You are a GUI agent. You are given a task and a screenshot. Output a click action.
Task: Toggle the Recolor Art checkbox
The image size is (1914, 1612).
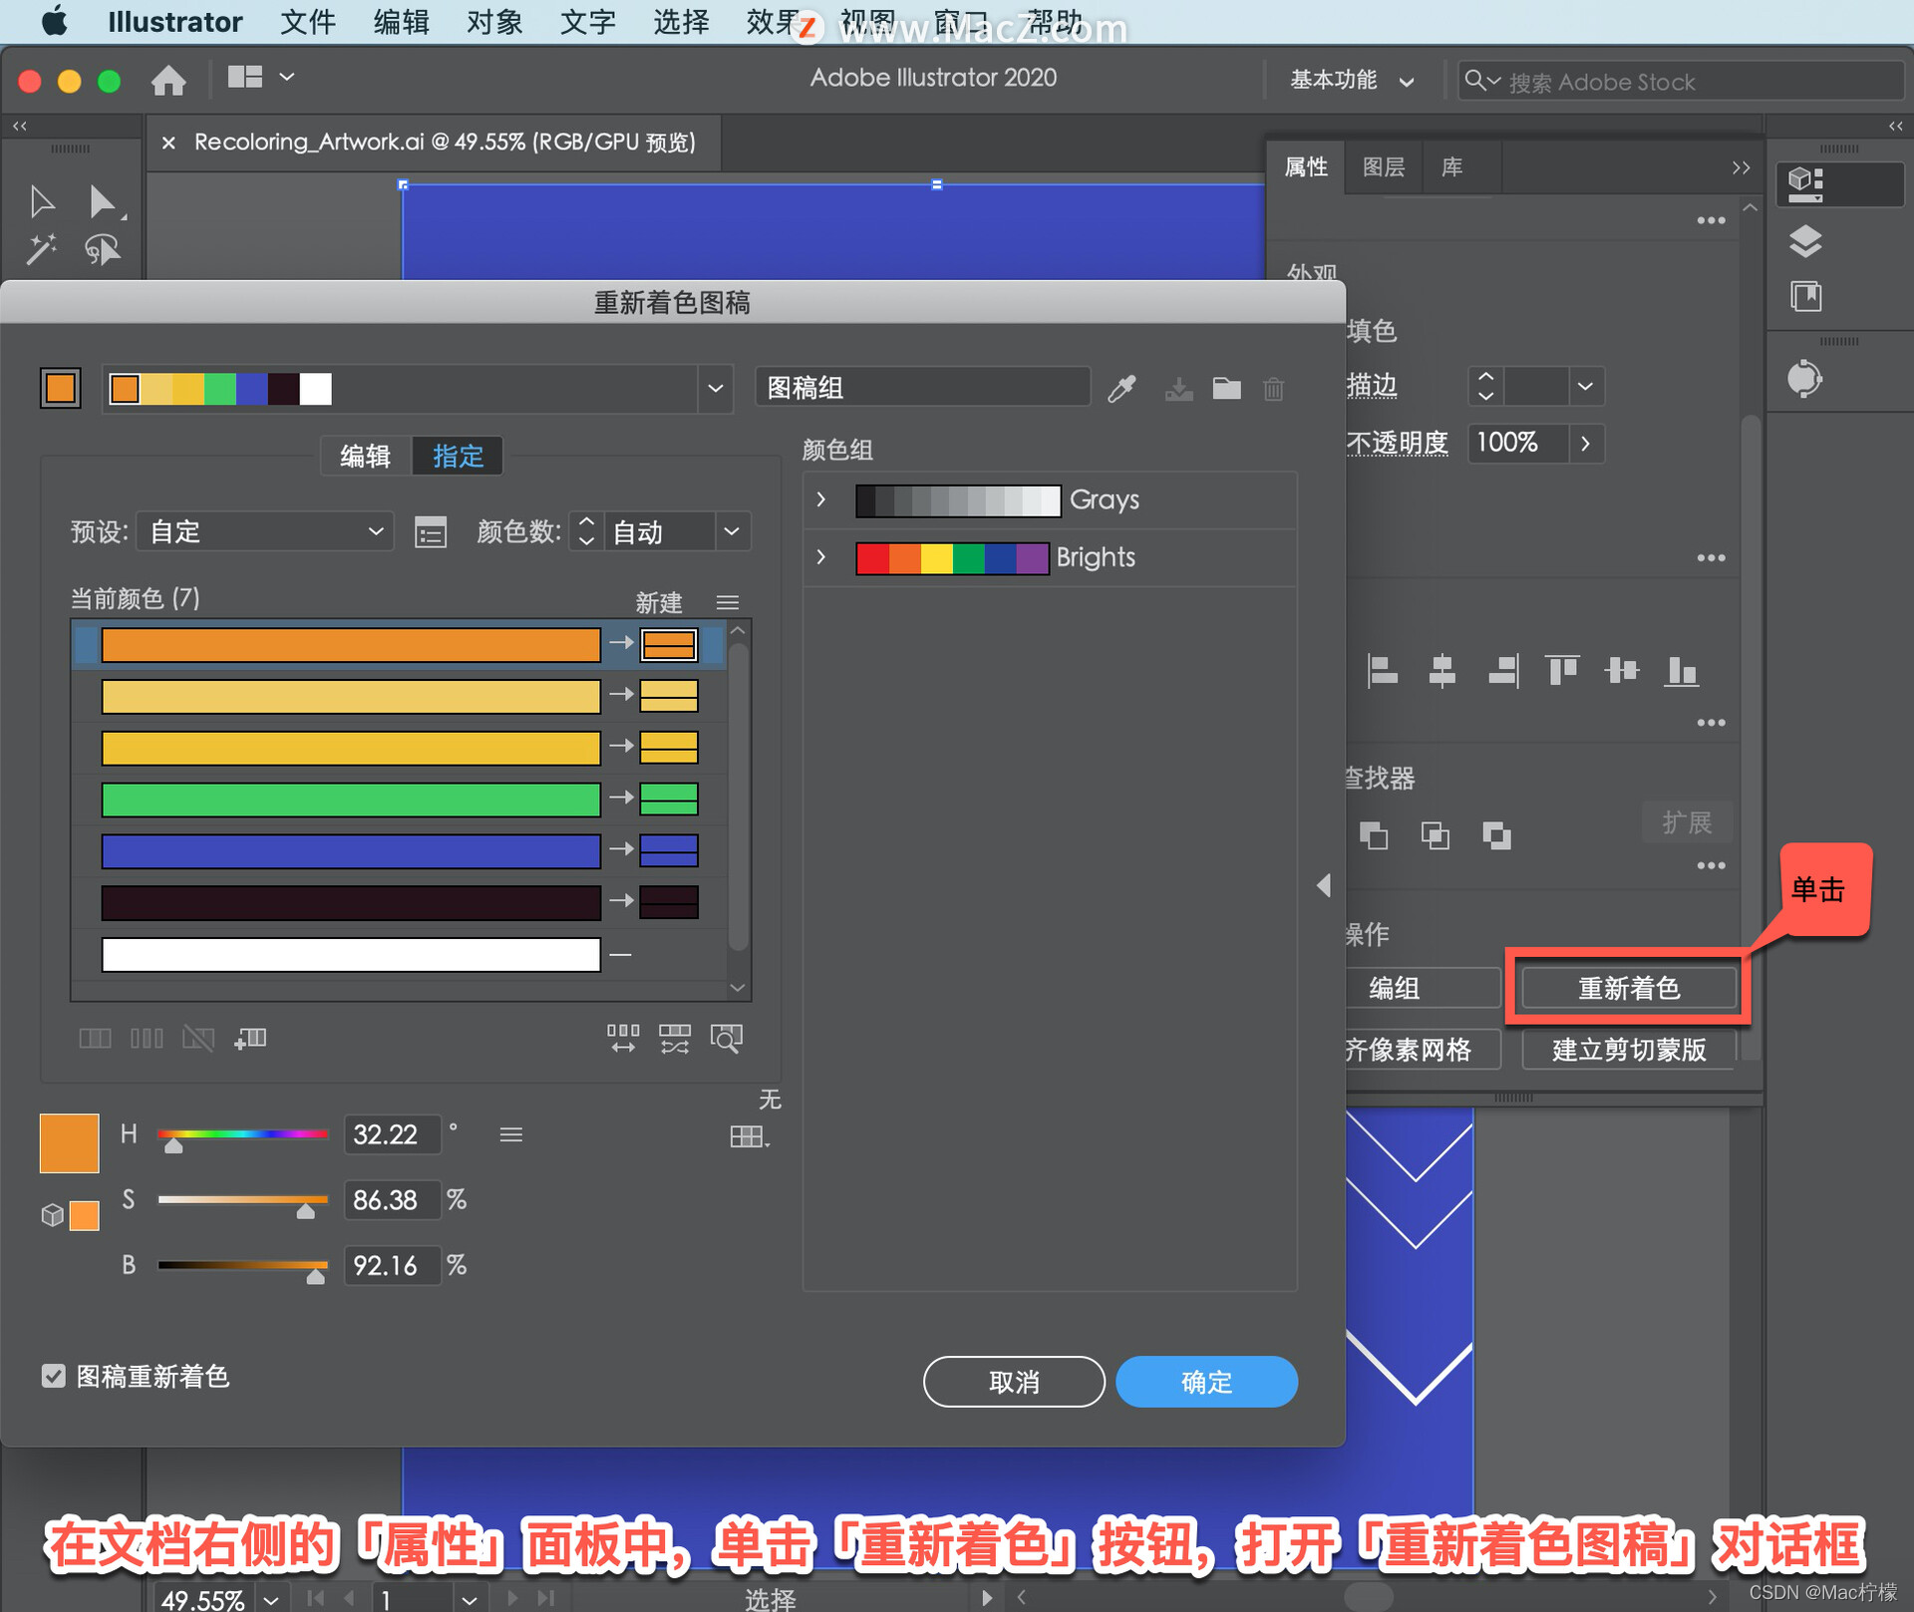54,1376
